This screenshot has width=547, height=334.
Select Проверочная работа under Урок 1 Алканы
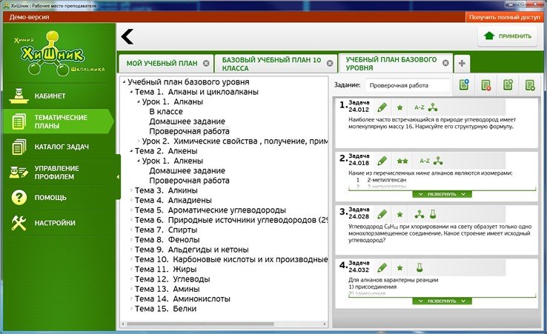[190, 131]
